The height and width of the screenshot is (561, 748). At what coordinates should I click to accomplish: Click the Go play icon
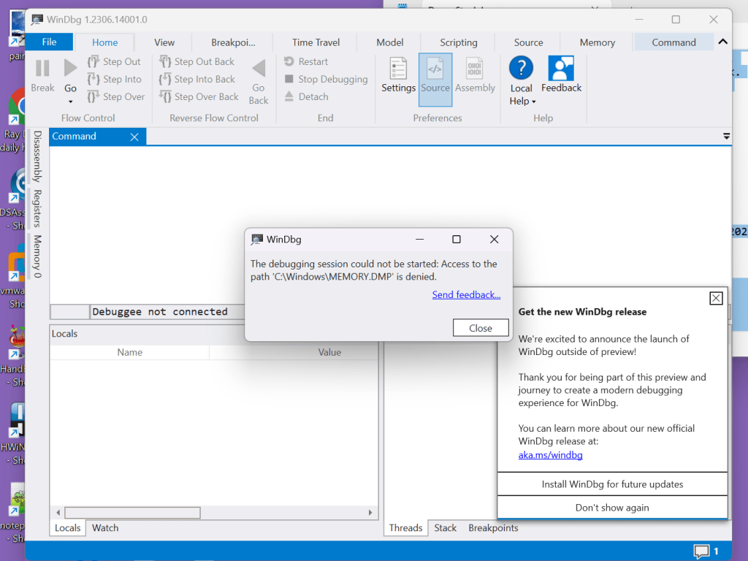click(x=70, y=68)
